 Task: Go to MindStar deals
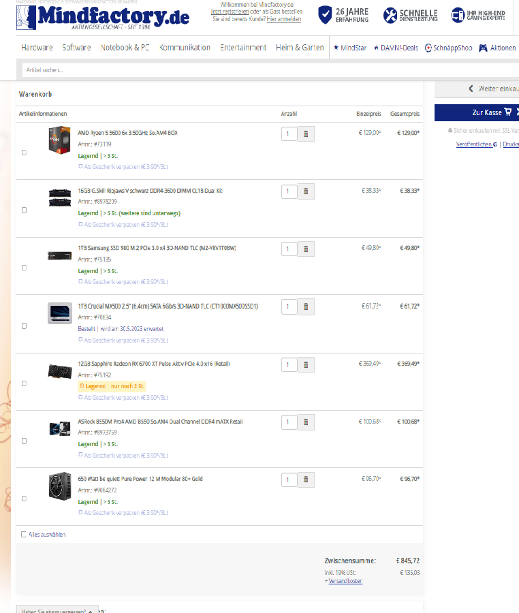tap(350, 48)
